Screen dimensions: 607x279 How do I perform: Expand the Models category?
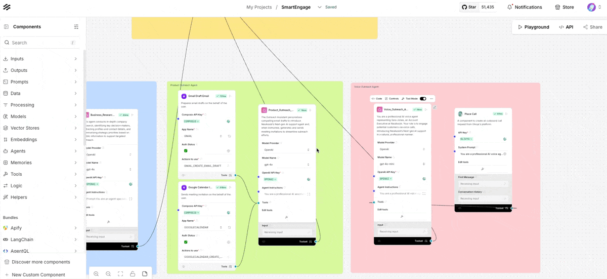(x=40, y=116)
